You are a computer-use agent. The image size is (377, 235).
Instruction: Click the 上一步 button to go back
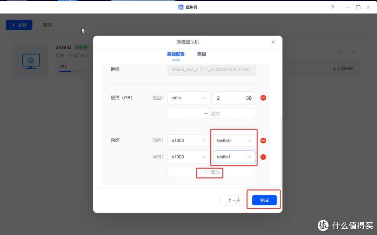point(233,200)
